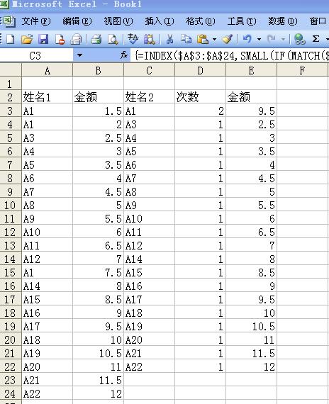This screenshot has width=329, height=404.
Task: Click the Excel workbook icon beside the File menu
Action: click(9, 21)
